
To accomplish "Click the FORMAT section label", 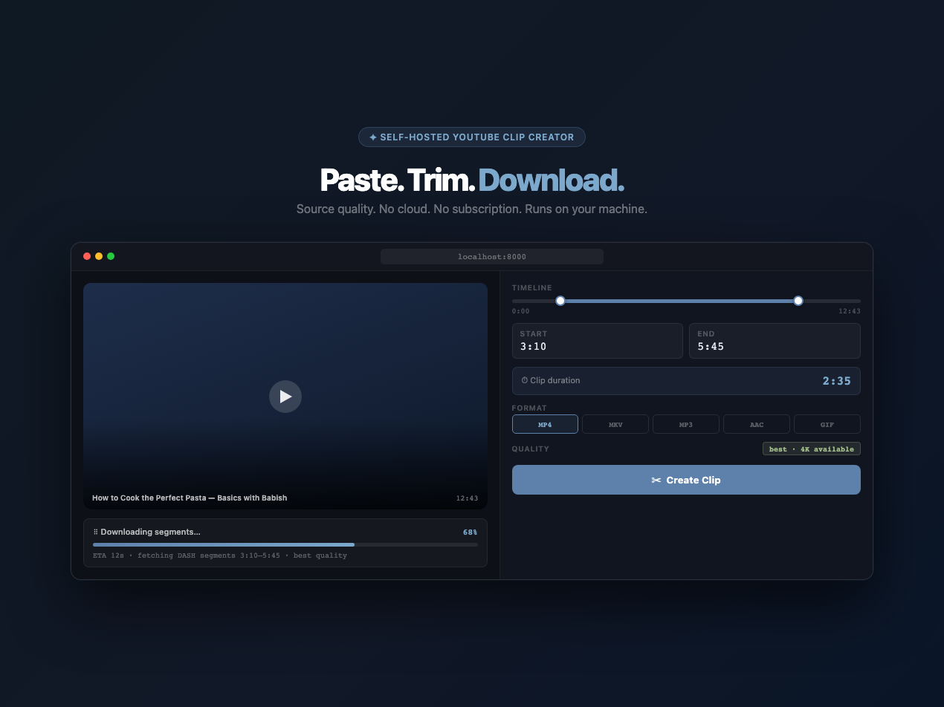I will [529, 408].
